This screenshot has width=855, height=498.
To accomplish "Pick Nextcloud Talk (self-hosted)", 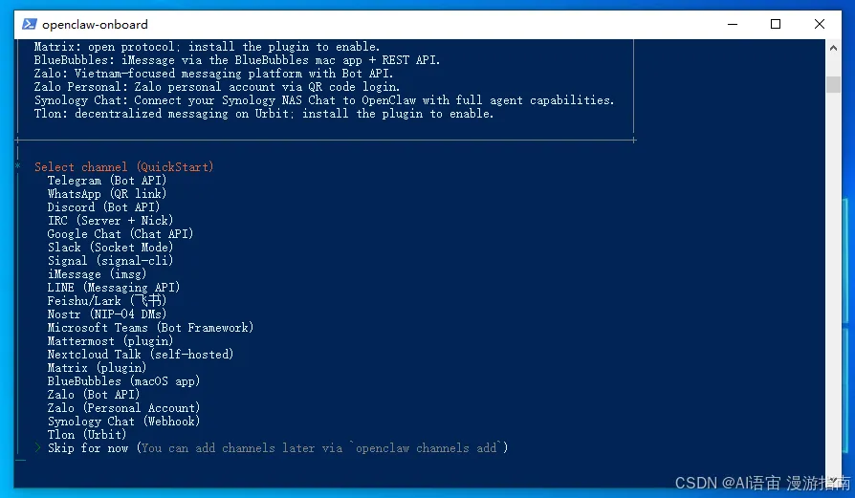I will click(141, 355).
